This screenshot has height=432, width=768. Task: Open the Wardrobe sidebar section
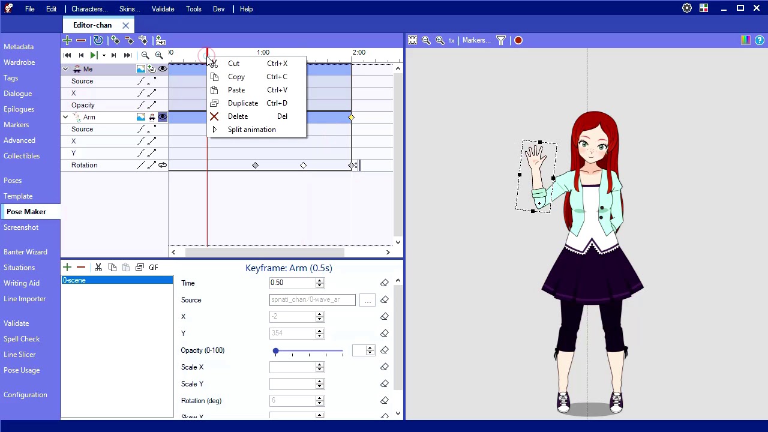click(19, 62)
